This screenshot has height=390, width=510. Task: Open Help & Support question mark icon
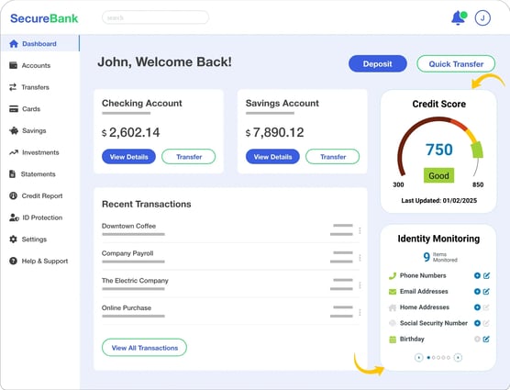14,261
